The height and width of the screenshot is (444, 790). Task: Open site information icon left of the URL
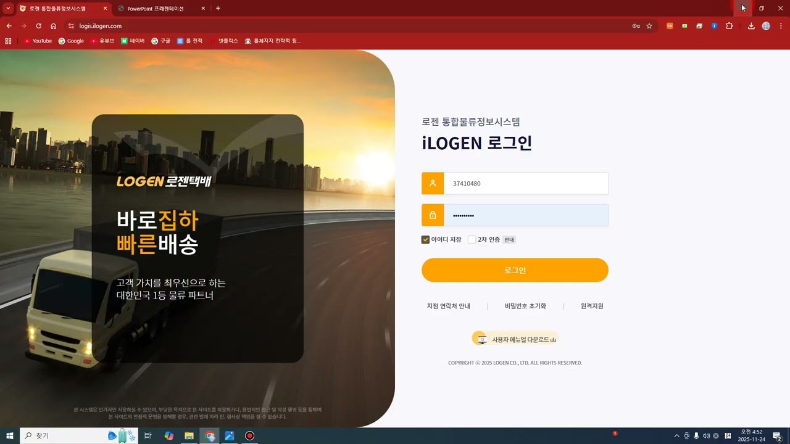pos(71,26)
